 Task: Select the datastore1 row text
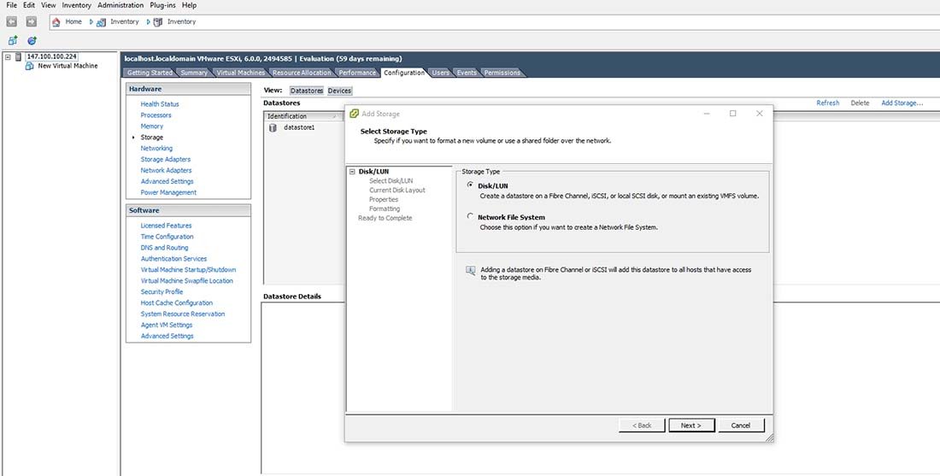click(x=299, y=127)
